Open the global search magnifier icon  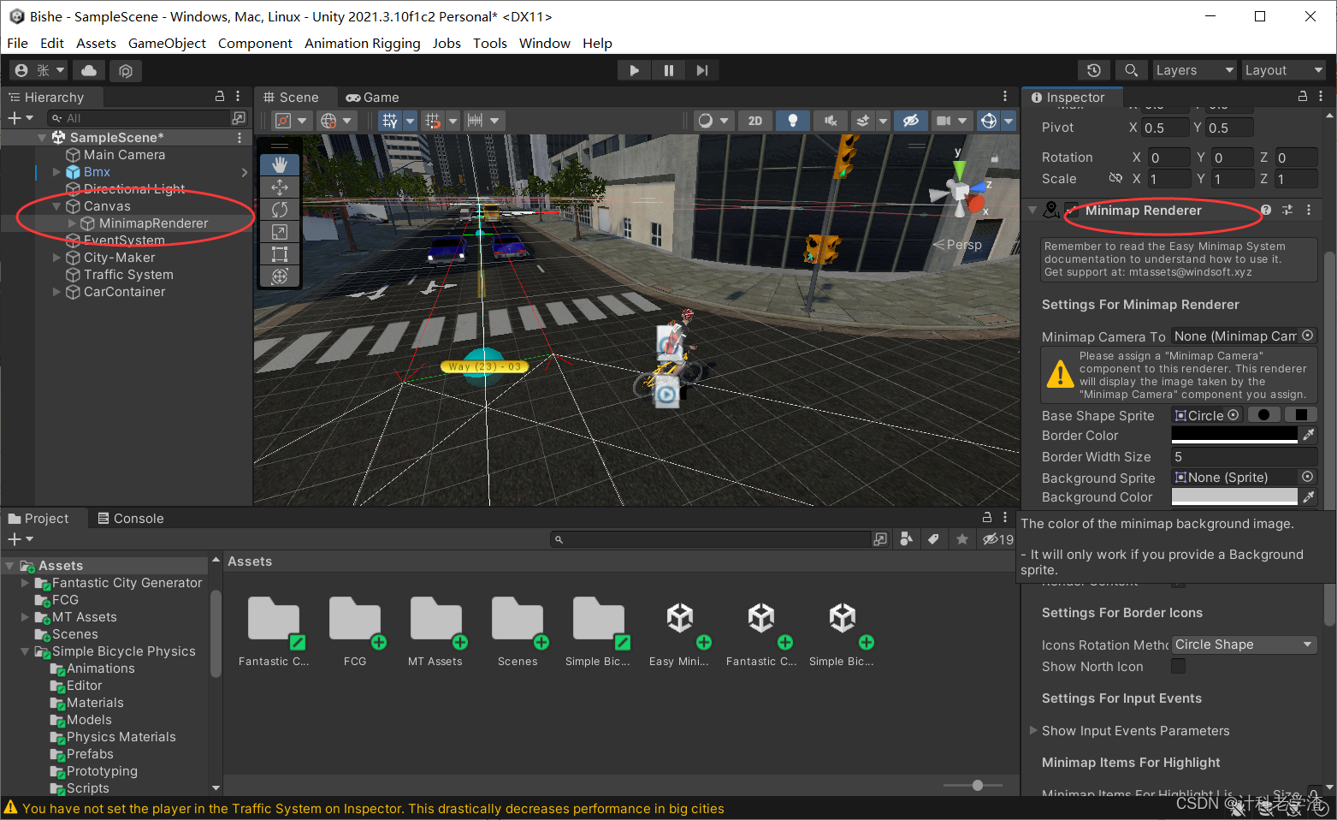1131,70
